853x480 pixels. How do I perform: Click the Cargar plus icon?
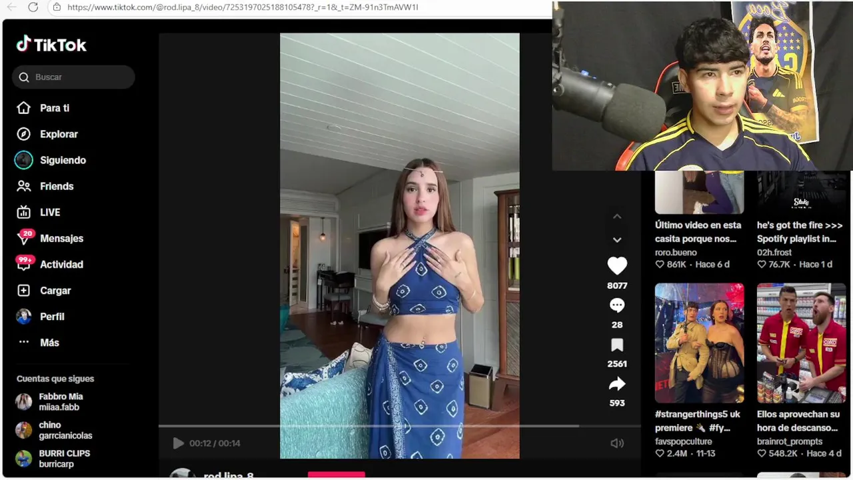click(24, 291)
